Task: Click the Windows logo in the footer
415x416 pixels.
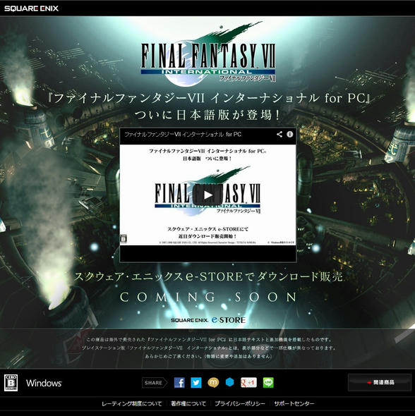Action: (44, 383)
